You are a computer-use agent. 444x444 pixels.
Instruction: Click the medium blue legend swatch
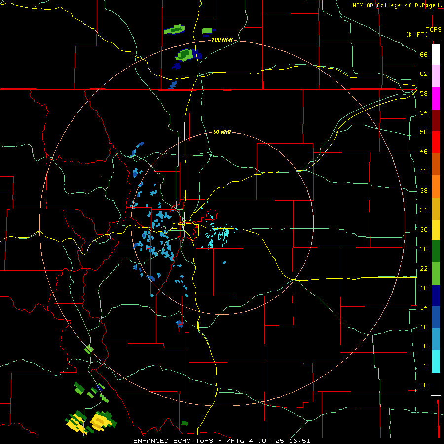(436, 317)
